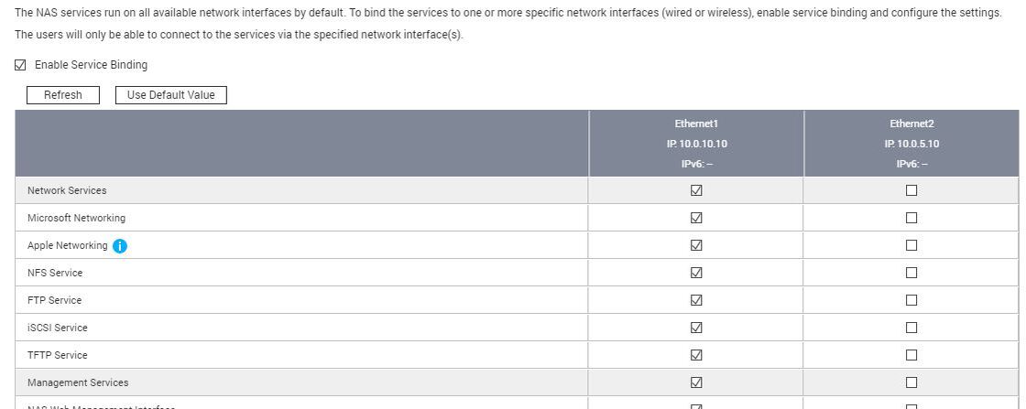Enable Network Services on Ethernet2
1026x409 pixels.
[x=911, y=190]
